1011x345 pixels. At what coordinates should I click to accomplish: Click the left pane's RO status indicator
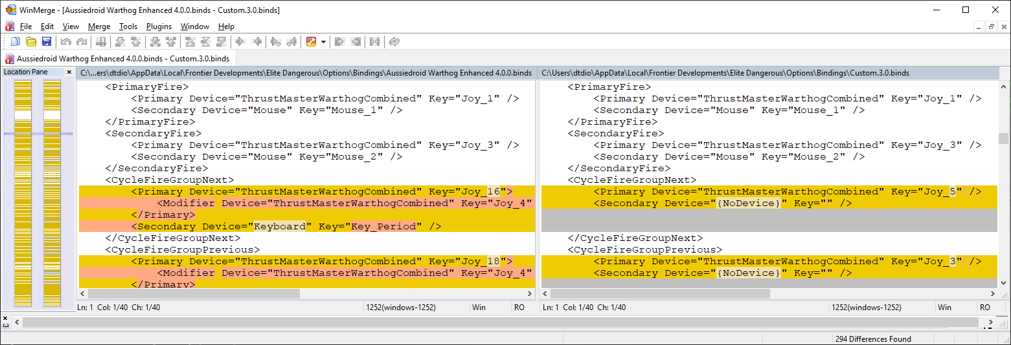coord(520,308)
